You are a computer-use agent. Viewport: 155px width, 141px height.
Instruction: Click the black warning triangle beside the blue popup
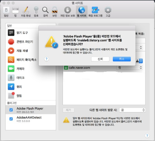(x=137, y=61)
